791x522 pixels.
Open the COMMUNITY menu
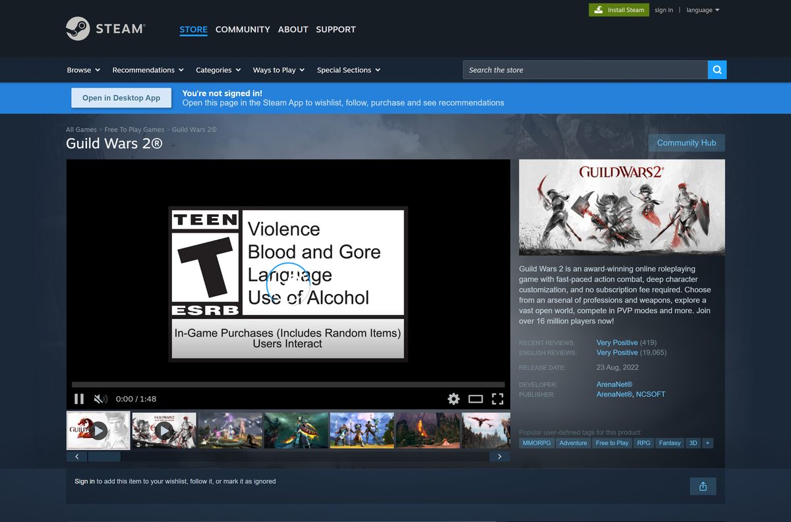click(243, 30)
